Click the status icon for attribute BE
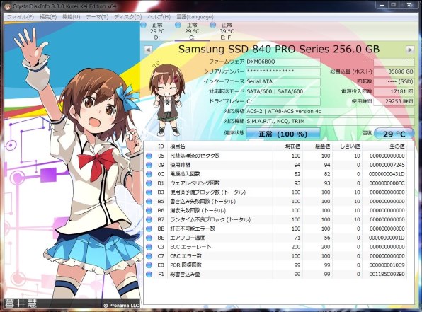The width and height of the screenshot is (422, 312). click(149, 238)
